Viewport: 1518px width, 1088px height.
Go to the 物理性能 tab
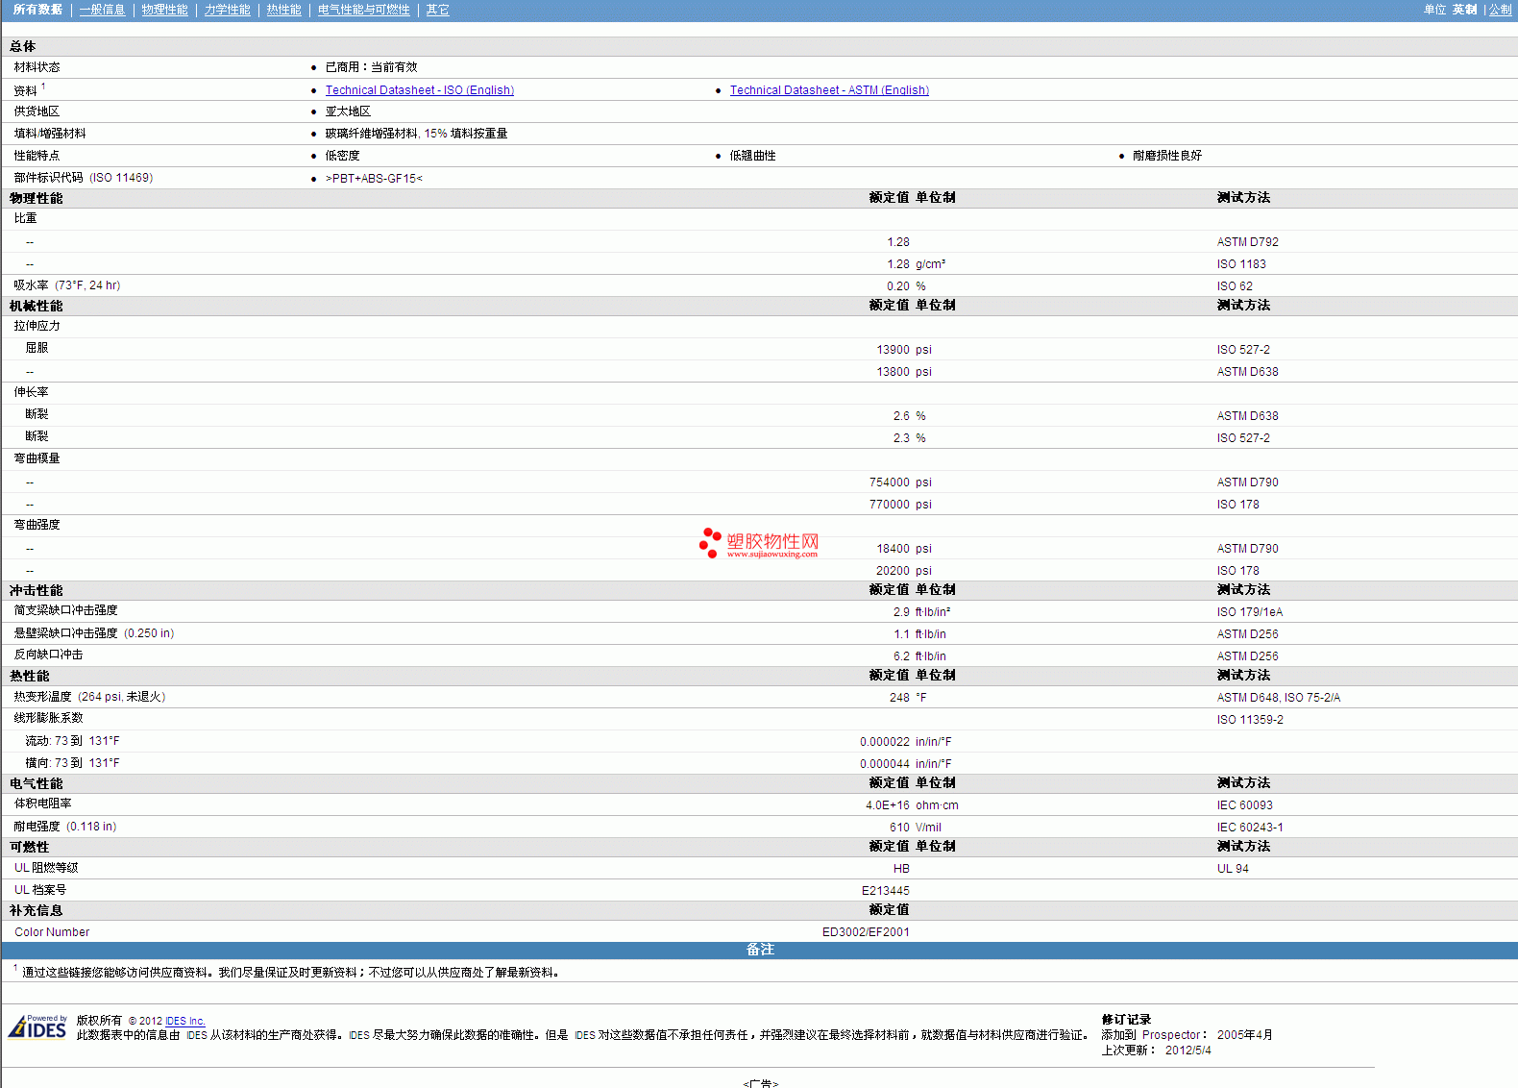tap(164, 10)
